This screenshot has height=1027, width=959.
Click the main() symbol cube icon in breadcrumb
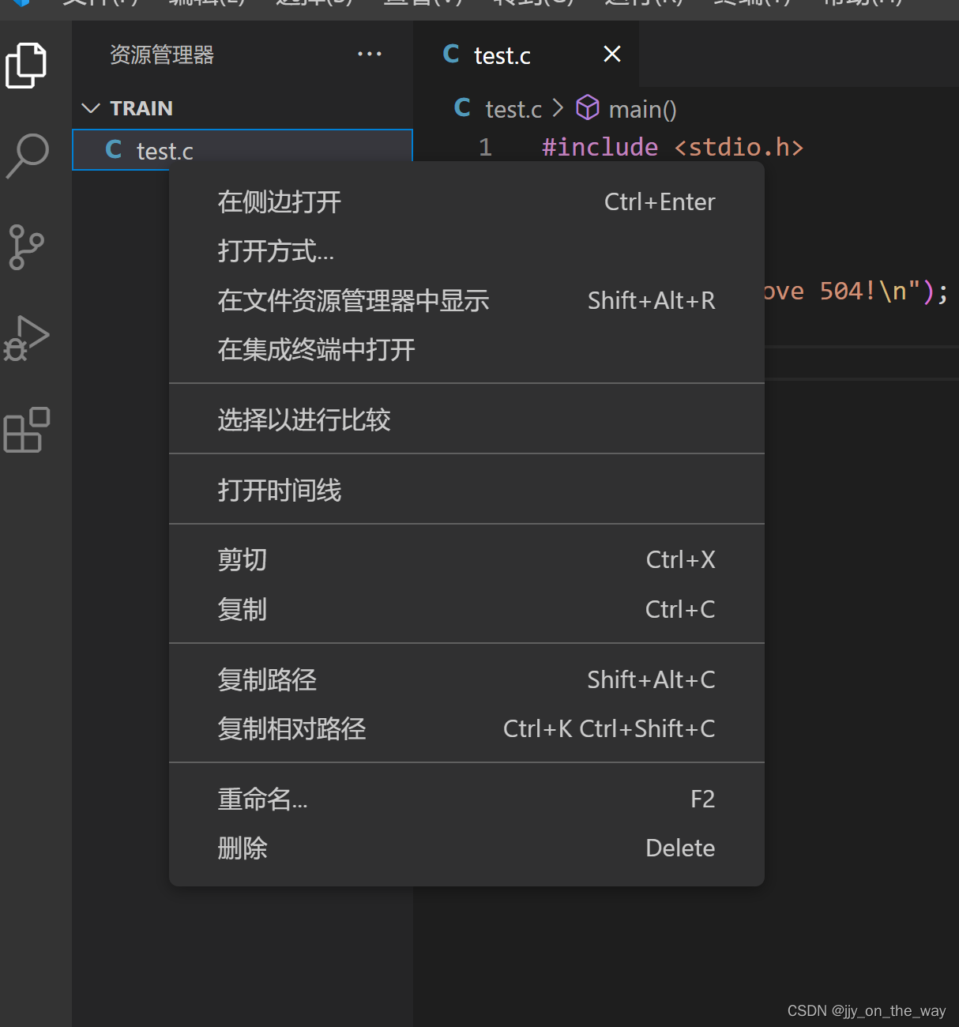[587, 107]
